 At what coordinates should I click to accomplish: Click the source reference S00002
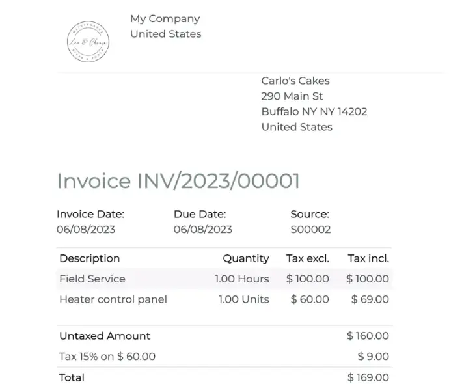310,230
